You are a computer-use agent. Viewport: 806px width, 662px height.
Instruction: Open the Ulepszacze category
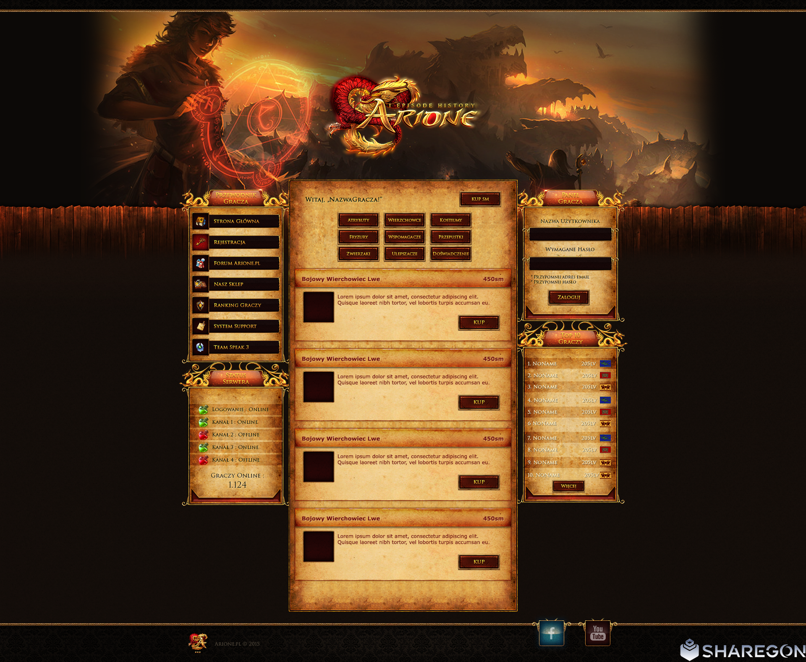click(404, 254)
